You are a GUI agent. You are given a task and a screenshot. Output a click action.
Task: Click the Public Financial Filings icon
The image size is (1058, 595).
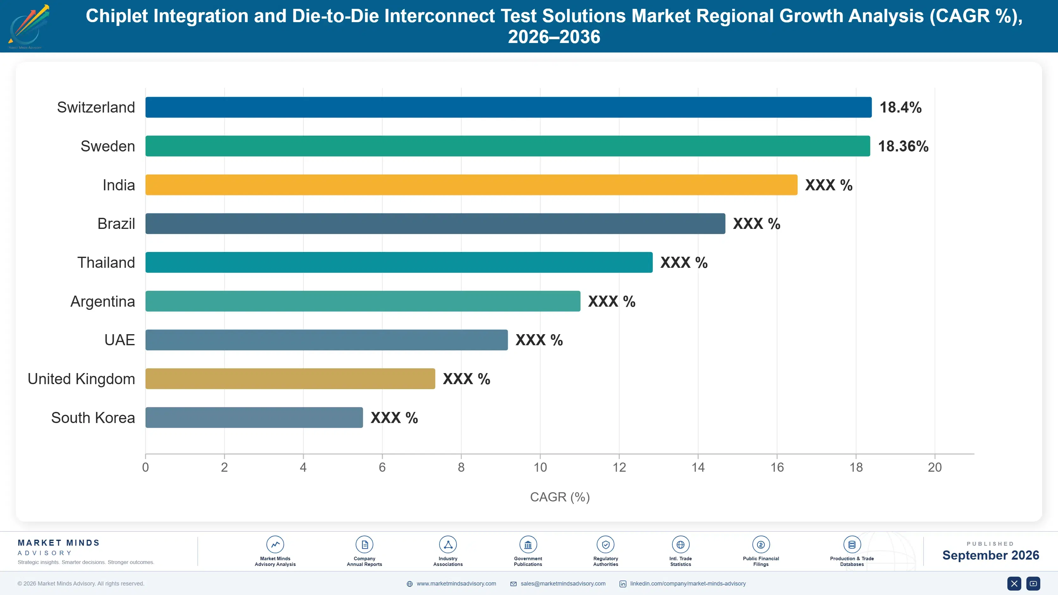[761, 544]
